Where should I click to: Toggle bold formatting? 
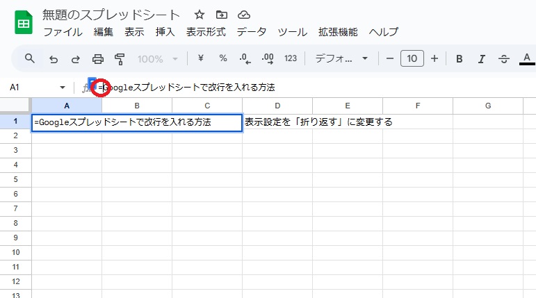tap(459, 59)
